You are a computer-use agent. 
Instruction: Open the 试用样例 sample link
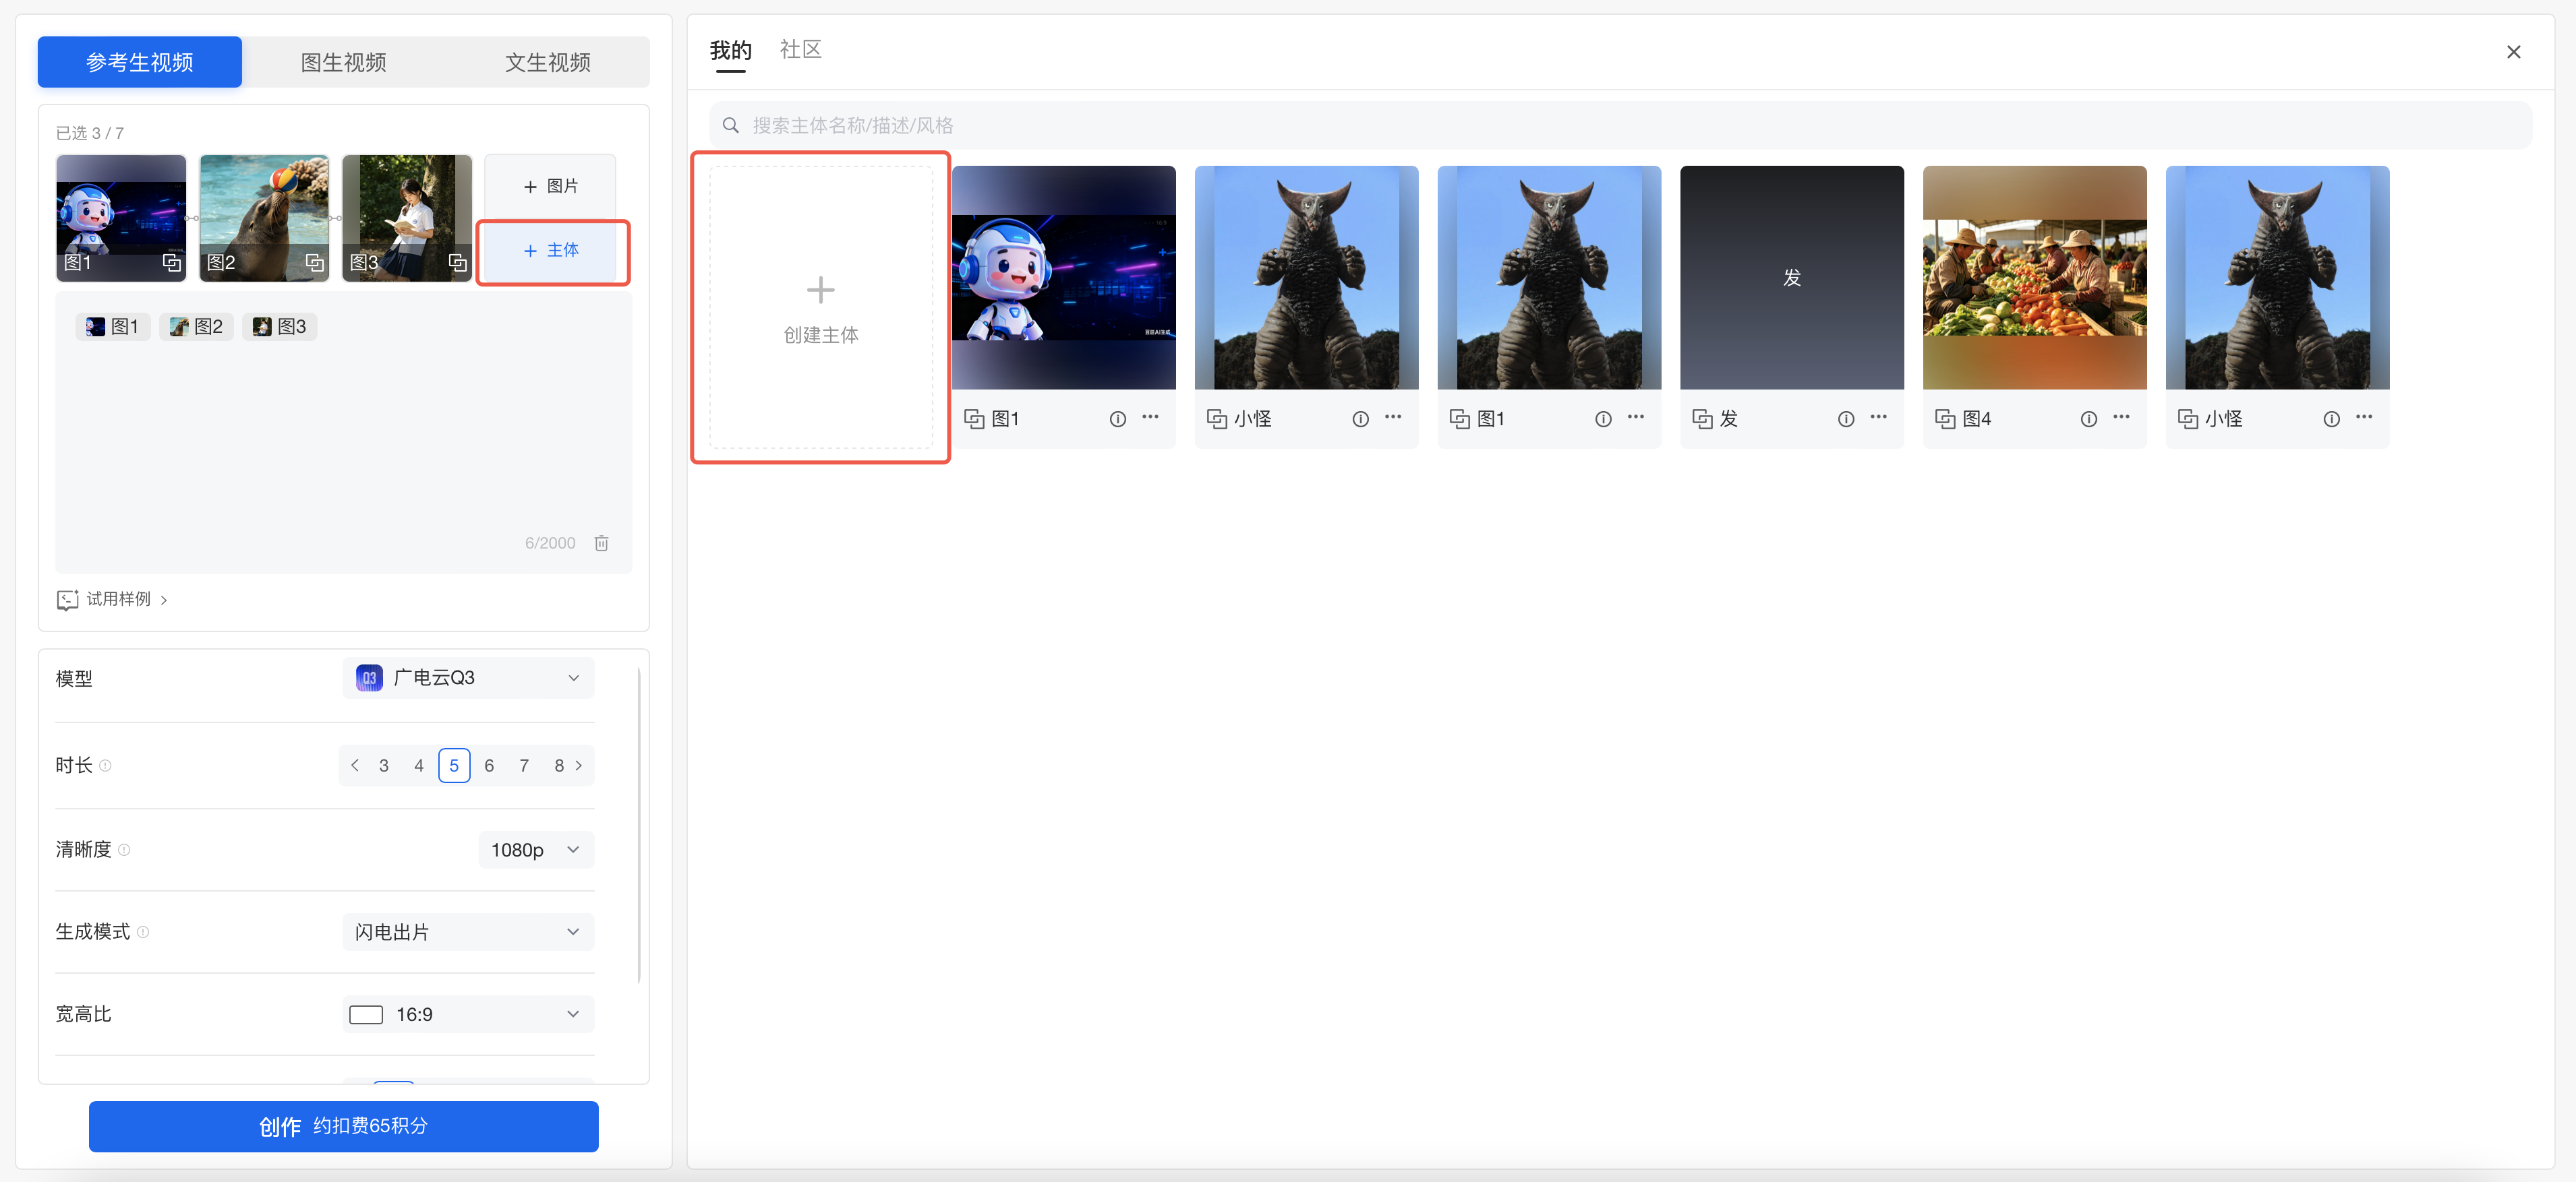coord(113,600)
